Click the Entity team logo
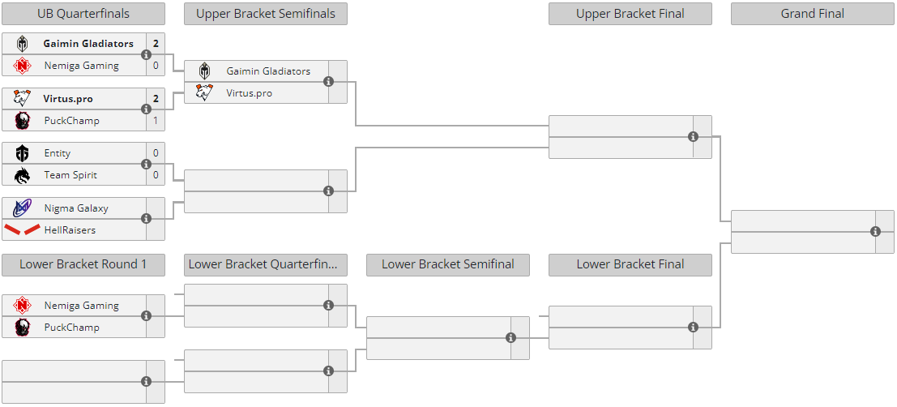This screenshot has height=407, width=897. [x=22, y=153]
